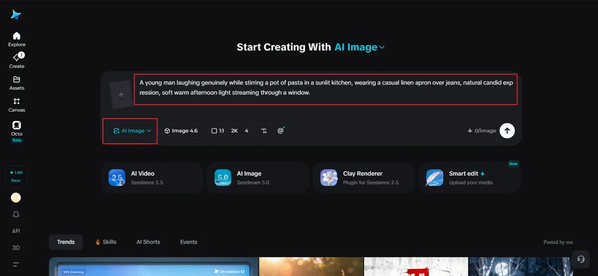Open the AI Image Seedream 5.0 card
598x276 pixels.
click(258, 178)
